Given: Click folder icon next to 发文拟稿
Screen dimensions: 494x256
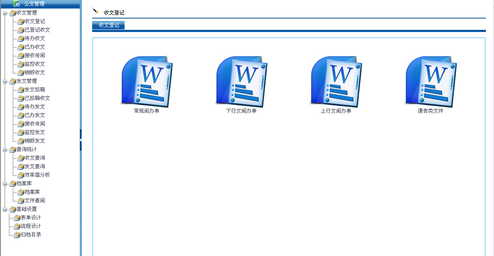Looking at the screenshot, I should 21,90.
